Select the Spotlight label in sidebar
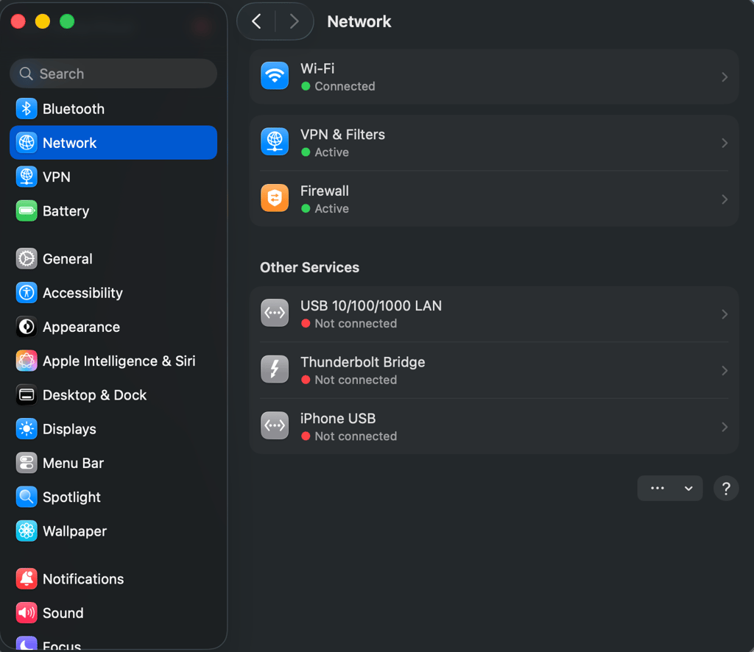Screen dimensions: 754x652 pyautogui.click(x=71, y=497)
